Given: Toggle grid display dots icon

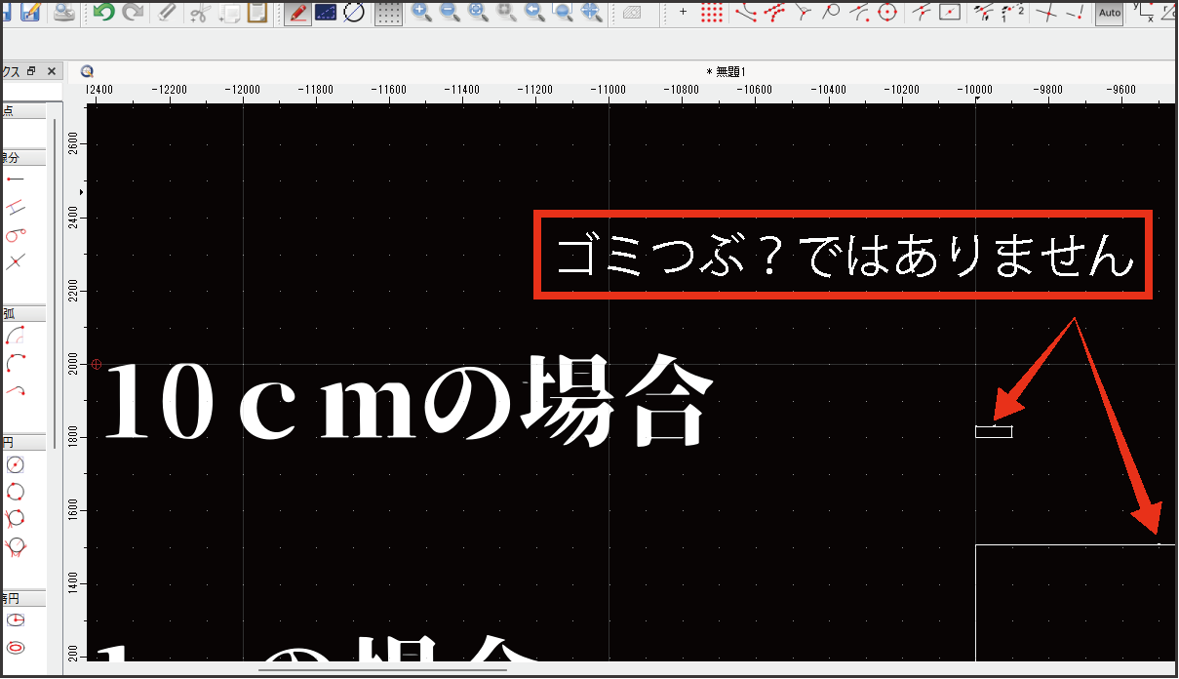Looking at the screenshot, I should click(389, 13).
